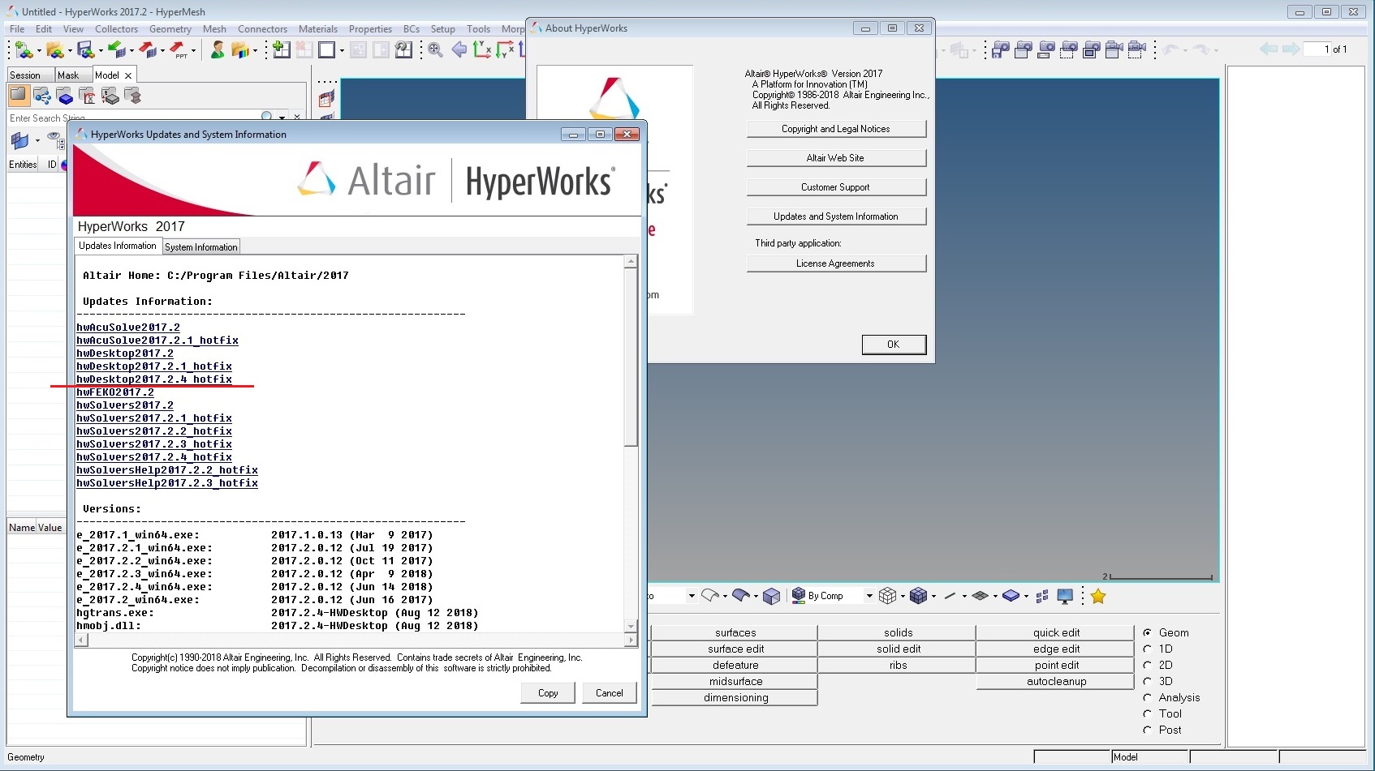Image resolution: width=1375 pixels, height=771 pixels.
Task: Click the Fit model magnifier icon
Action: coord(435,50)
